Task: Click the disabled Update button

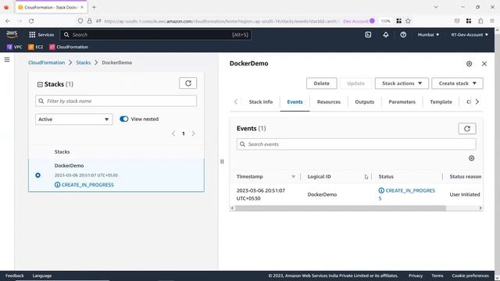Action: 355,84
